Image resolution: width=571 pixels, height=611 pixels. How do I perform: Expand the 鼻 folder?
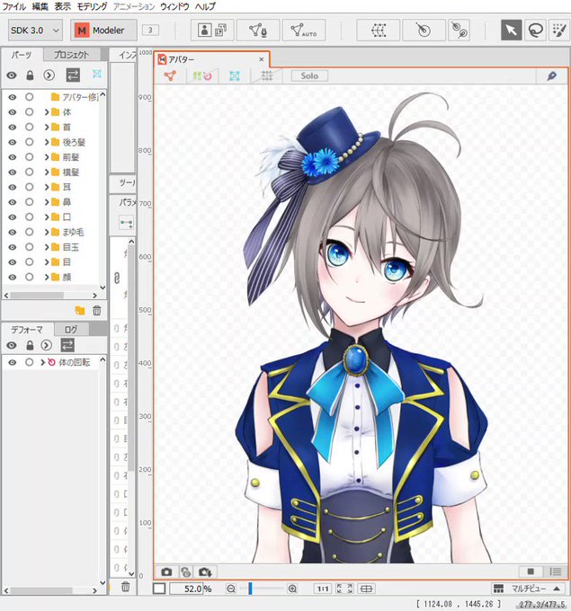(47, 202)
